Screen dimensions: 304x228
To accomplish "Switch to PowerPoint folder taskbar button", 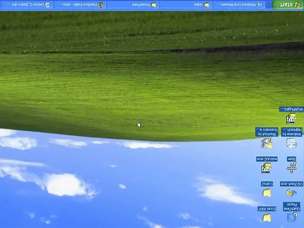I will tap(133, 5).
